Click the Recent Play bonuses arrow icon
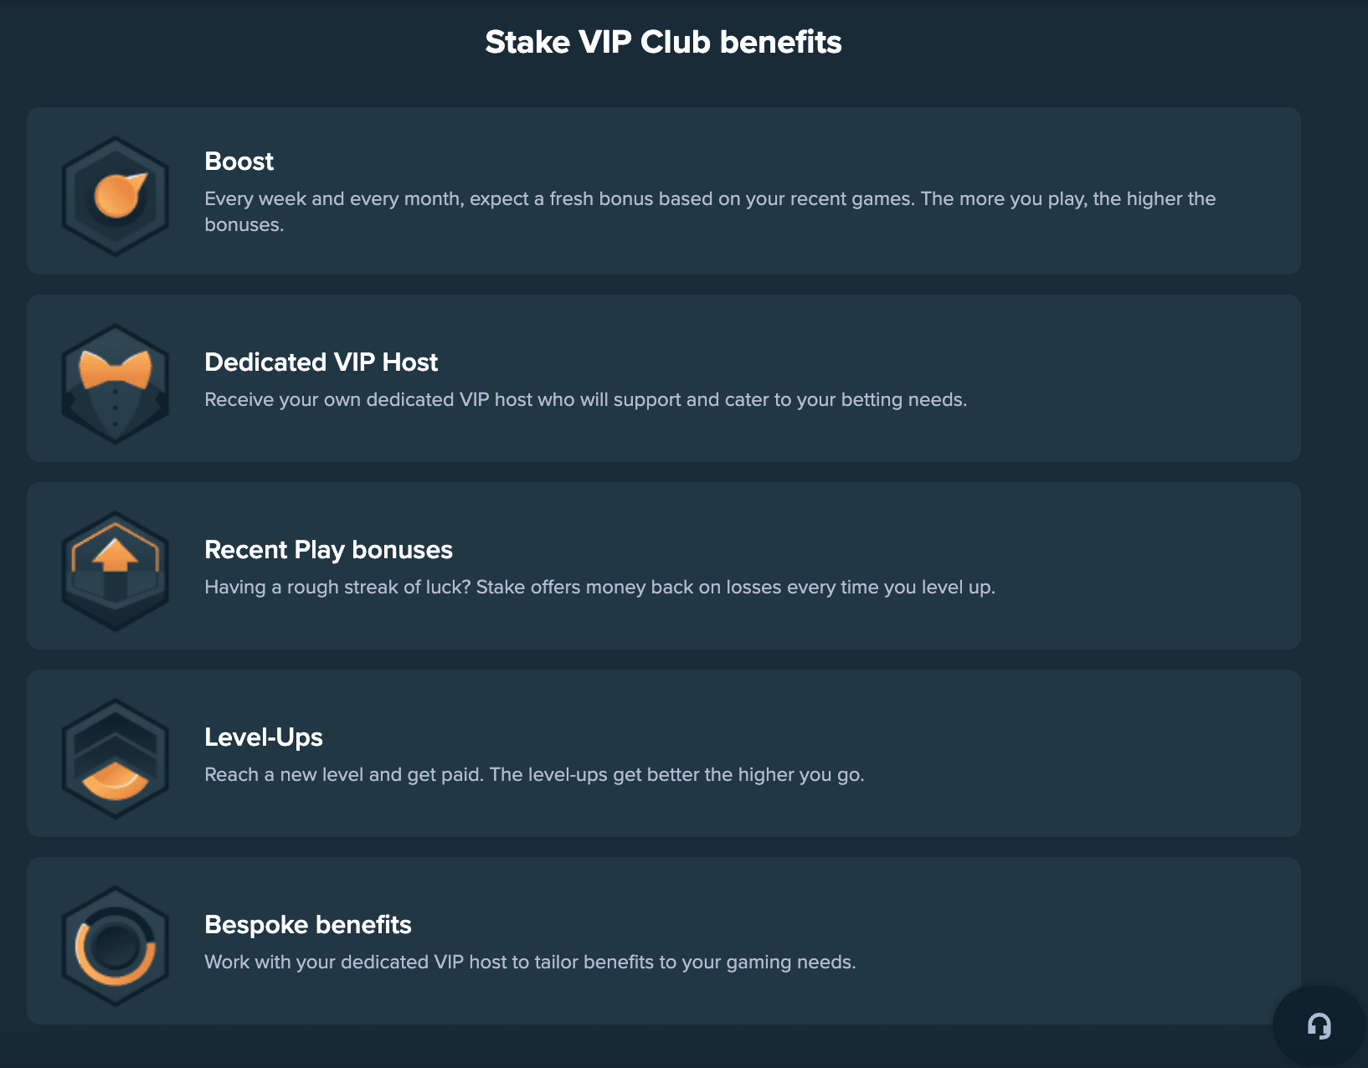This screenshot has width=1368, height=1068. click(116, 571)
